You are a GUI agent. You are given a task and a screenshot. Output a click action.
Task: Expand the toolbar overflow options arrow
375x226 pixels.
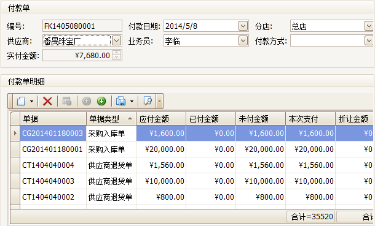(159, 101)
